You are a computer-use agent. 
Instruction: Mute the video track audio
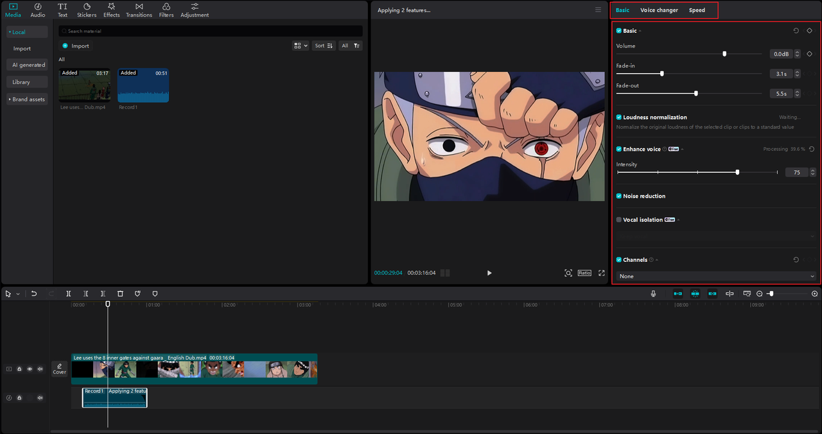[x=40, y=369]
